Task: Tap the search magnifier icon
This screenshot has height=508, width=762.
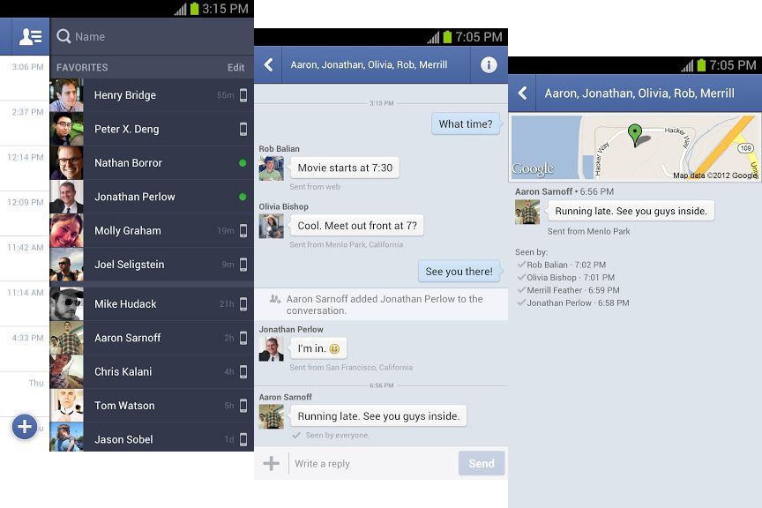Action: tap(63, 36)
